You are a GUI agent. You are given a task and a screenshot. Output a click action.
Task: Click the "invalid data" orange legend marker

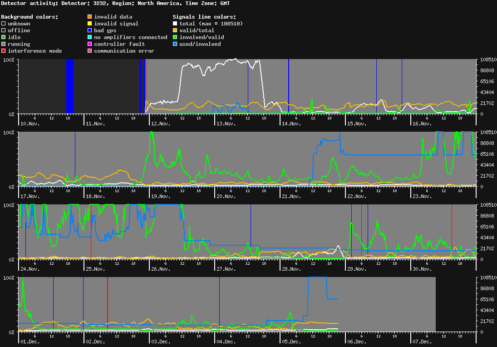click(90, 17)
